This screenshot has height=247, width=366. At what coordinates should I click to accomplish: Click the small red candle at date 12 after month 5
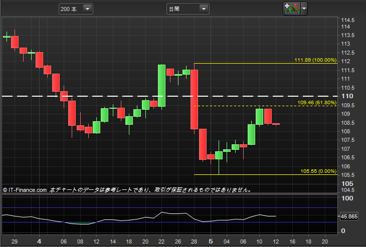pyautogui.click(x=276, y=124)
